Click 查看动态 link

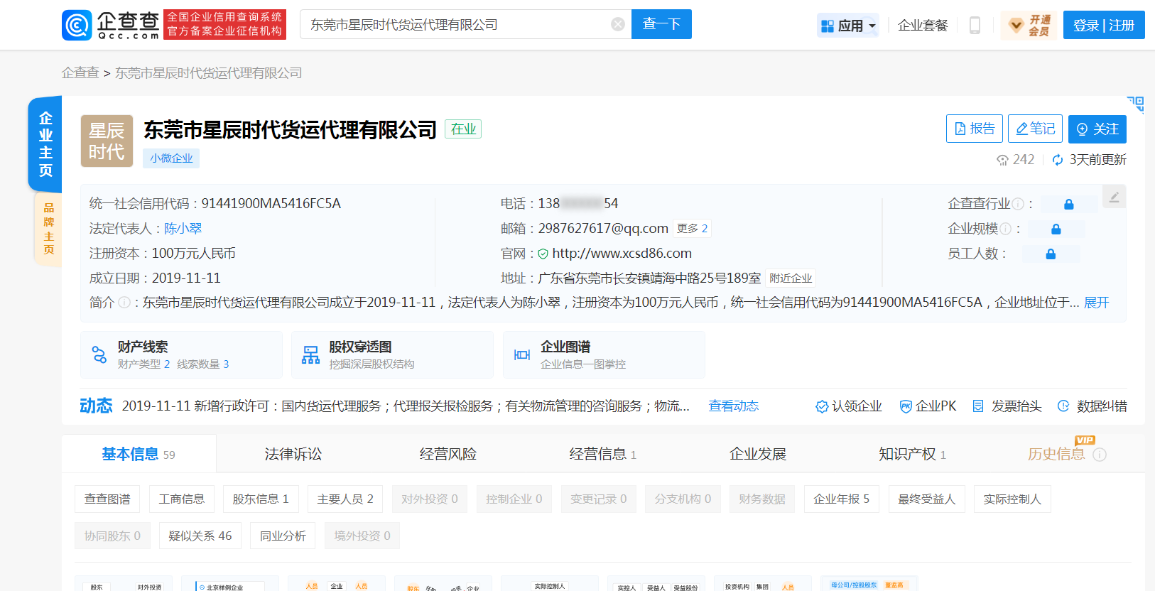tap(733, 406)
